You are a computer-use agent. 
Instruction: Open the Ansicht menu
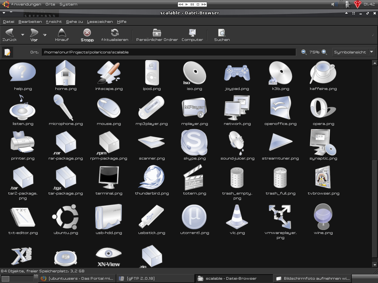click(x=54, y=22)
